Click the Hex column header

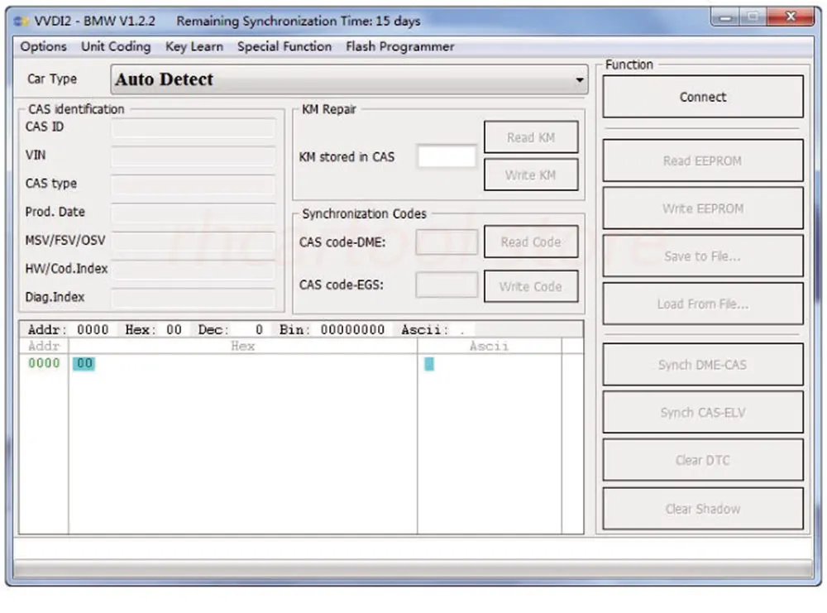tap(242, 346)
